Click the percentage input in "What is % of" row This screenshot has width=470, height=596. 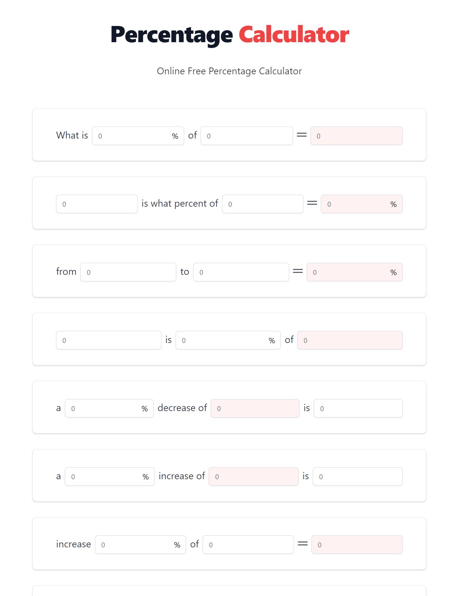tap(138, 135)
